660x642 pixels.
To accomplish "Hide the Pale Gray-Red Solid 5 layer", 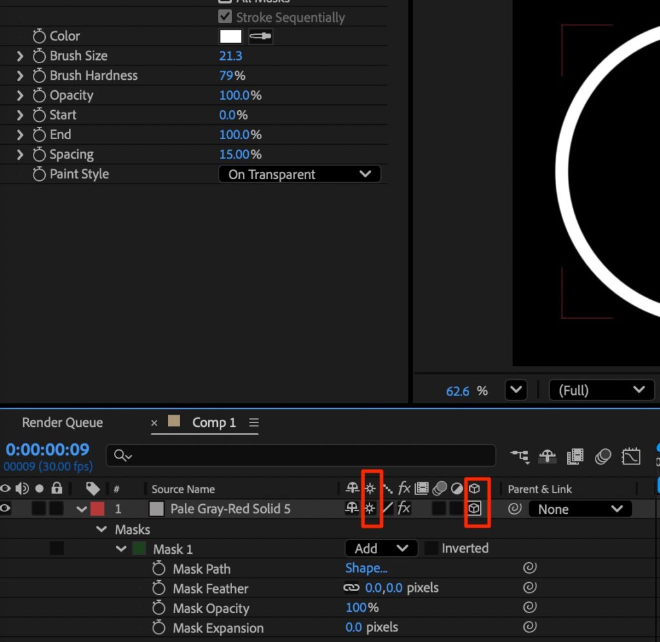I will pyautogui.click(x=6, y=509).
